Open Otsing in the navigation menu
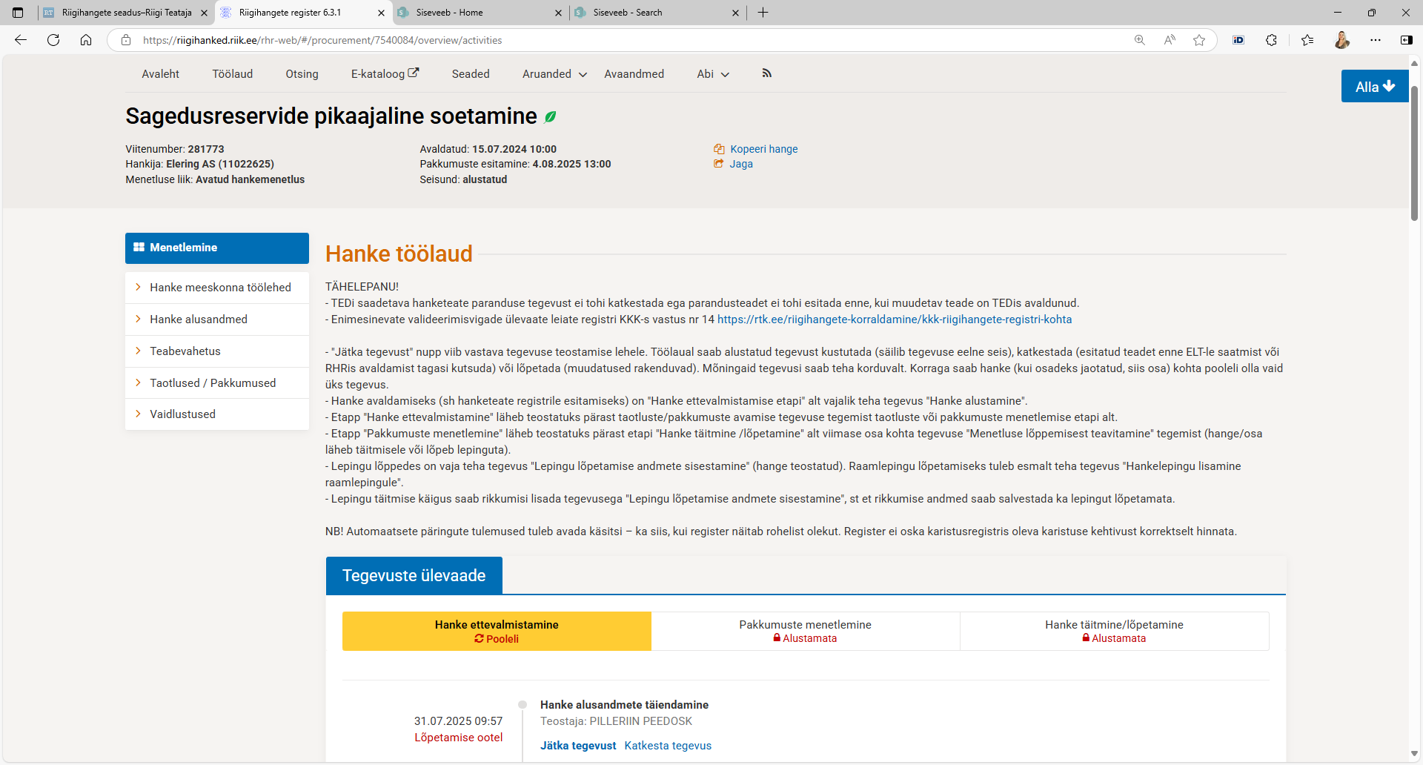 click(x=302, y=74)
